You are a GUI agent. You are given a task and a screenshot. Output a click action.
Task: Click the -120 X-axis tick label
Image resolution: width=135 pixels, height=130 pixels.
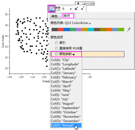click(21, 77)
